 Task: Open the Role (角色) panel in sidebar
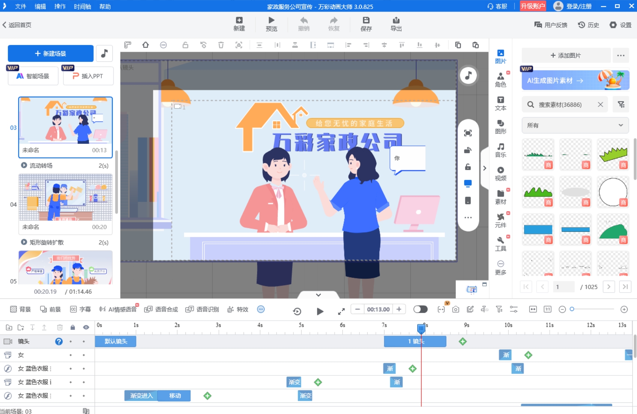pos(500,80)
